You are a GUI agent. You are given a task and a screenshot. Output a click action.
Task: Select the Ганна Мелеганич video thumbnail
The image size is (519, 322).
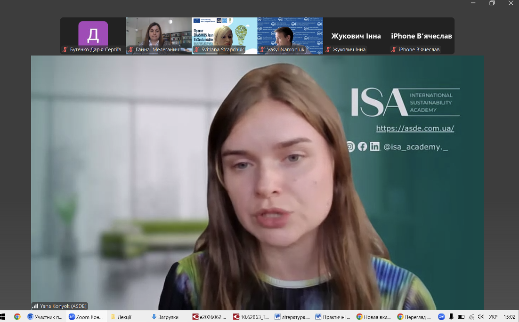click(x=159, y=36)
